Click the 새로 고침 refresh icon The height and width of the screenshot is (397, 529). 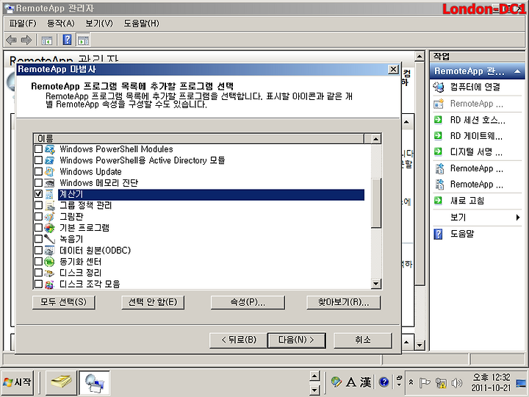[x=438, y=201]
